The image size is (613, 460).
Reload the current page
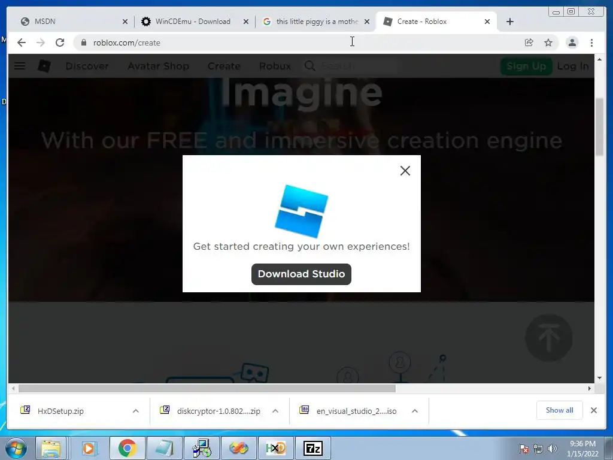click(x=60, y=43)
